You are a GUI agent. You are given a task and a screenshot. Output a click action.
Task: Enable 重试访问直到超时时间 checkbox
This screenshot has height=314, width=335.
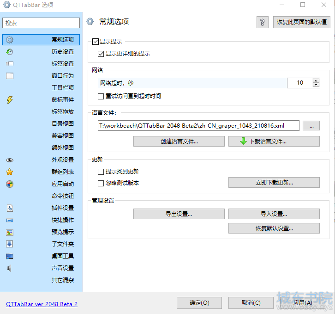101,96
